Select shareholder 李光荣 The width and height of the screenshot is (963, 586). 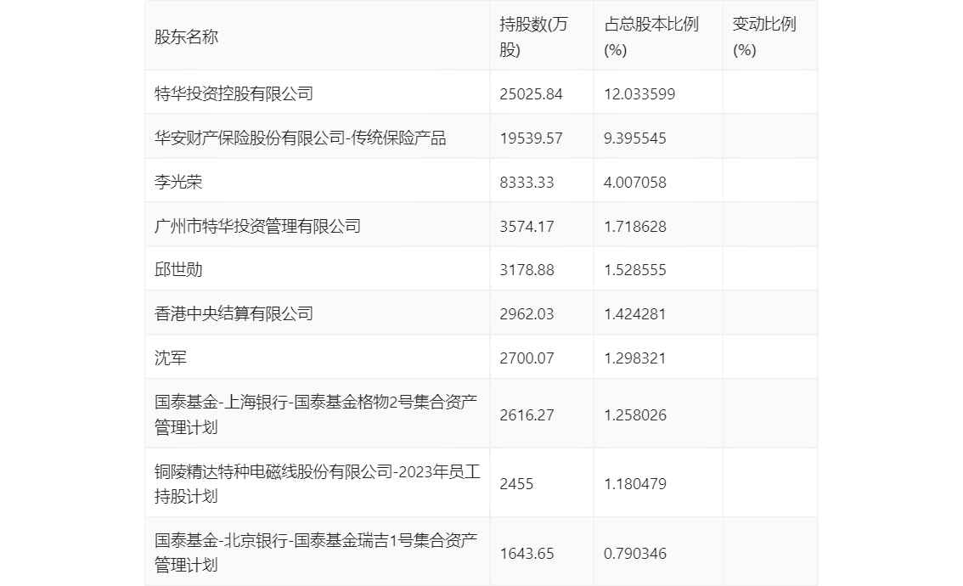point(178,182)
